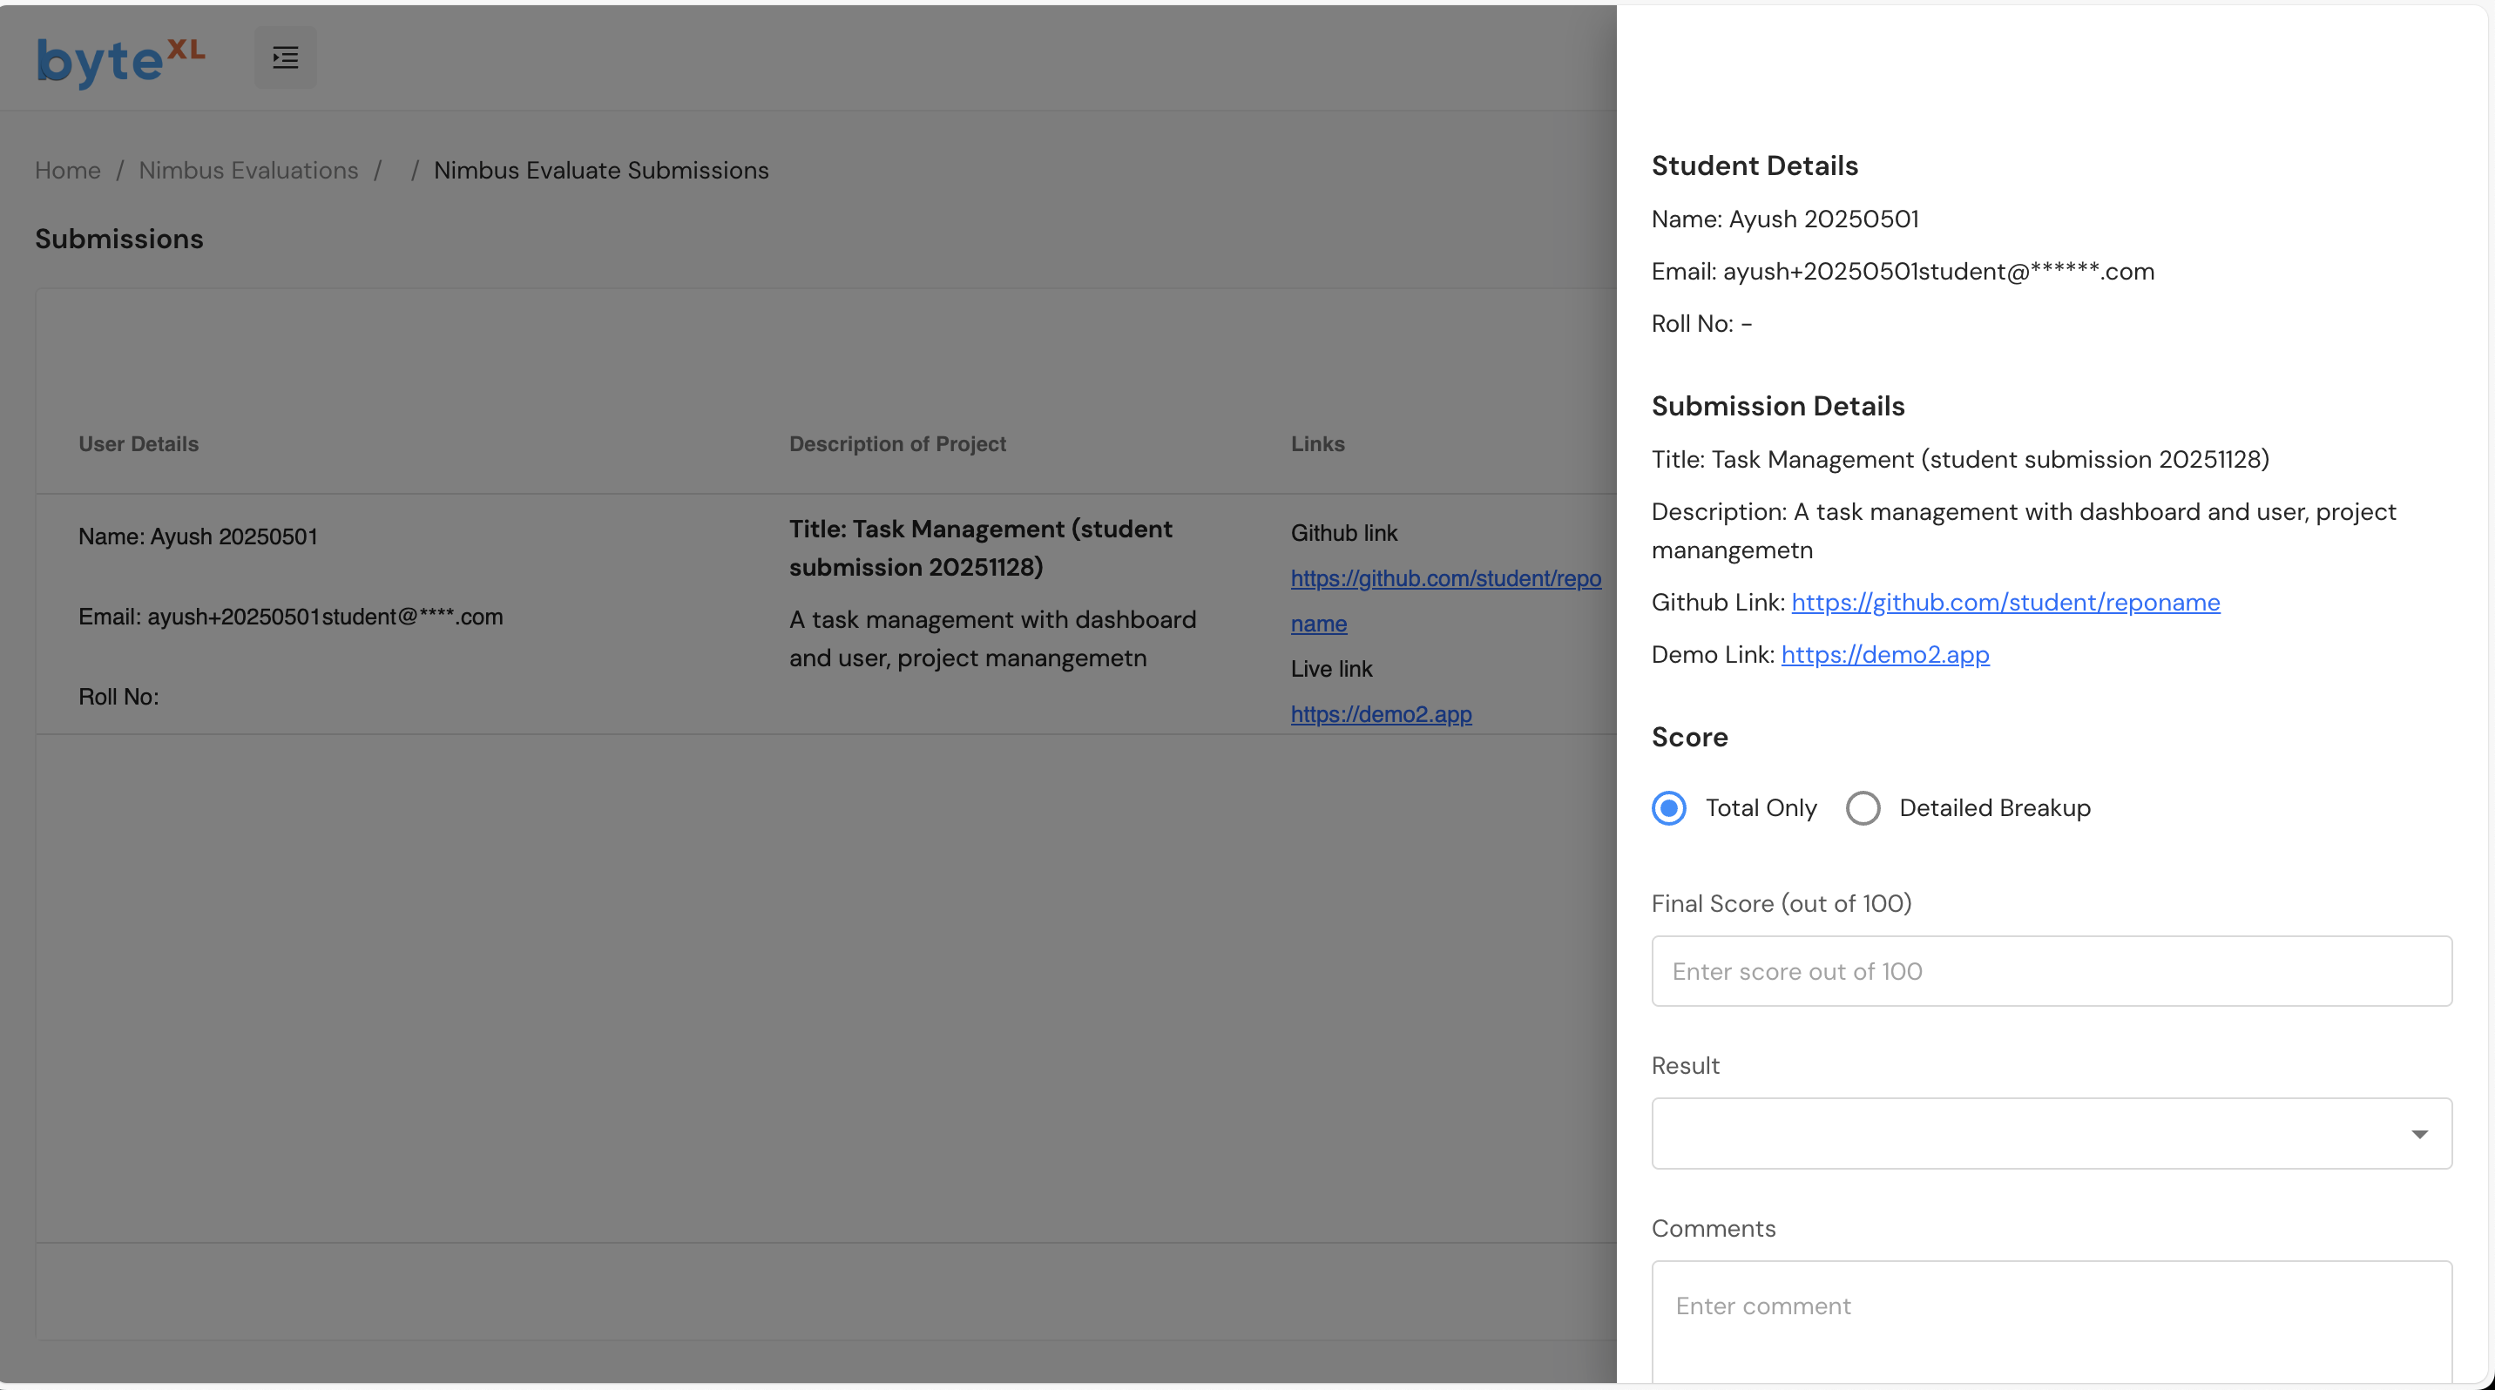
Task: Click the byteXL logo
Action: coord(120,60)
